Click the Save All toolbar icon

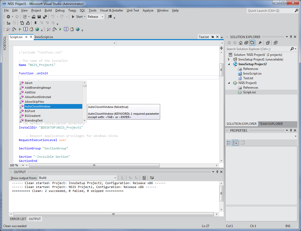pos(45,17)
